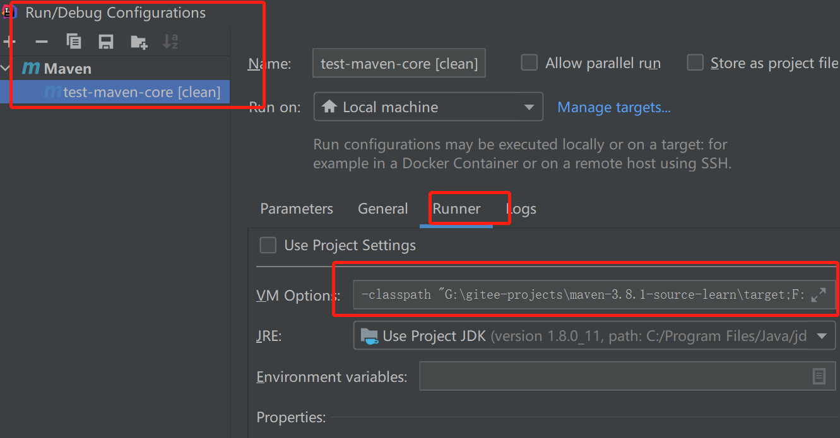Remove the selected configuration with minus icon
The image size is (840, 438).
[x=42, y=42]
